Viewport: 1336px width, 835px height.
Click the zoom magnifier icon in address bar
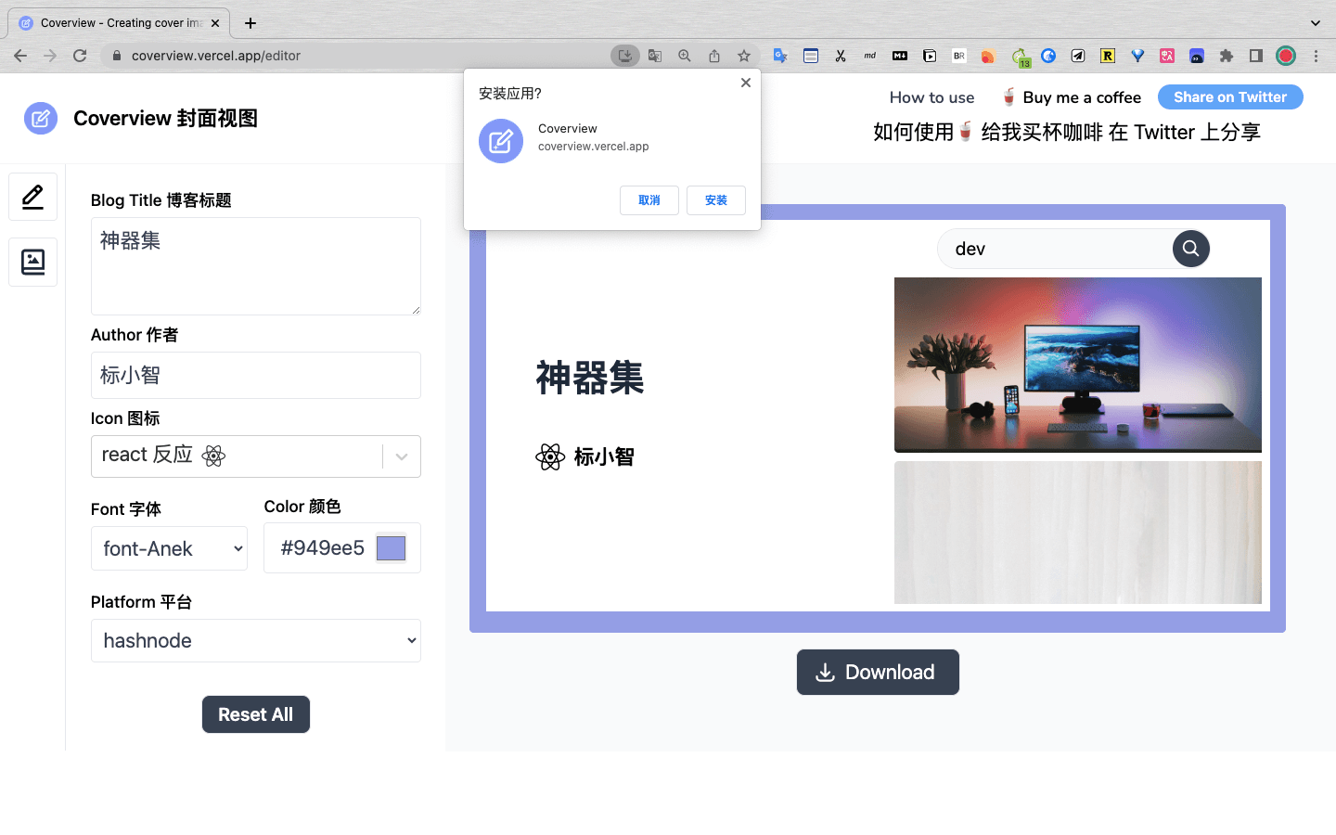[685, 56]
